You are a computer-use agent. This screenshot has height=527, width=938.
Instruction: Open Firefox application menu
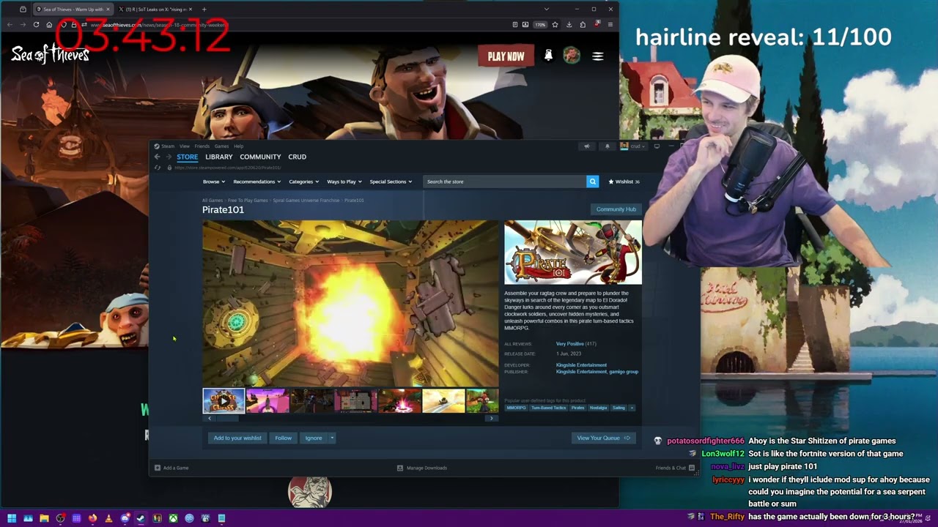[x=610, y=24]
